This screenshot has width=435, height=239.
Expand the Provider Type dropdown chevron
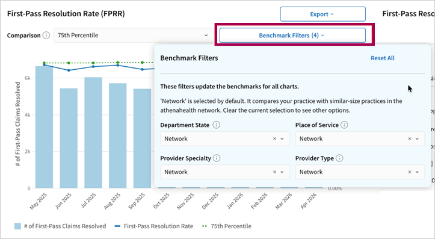tap(417, 172)
